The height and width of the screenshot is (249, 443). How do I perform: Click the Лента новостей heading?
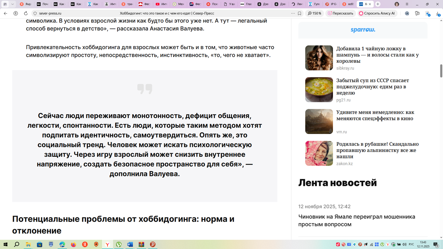(x=337, y=183)
